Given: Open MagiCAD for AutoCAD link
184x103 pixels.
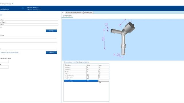Looking at the screenshot, I should pyautogui.click(x=34, y=9).
